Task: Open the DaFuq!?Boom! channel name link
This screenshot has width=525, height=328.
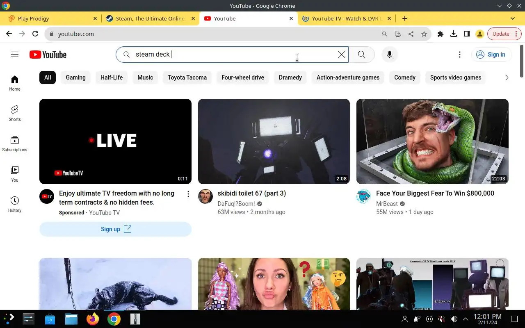Action: point(236,204)
